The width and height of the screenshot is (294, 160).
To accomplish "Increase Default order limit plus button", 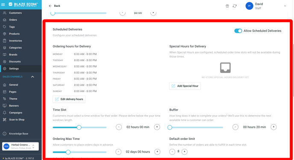I will tap(185, 152).
